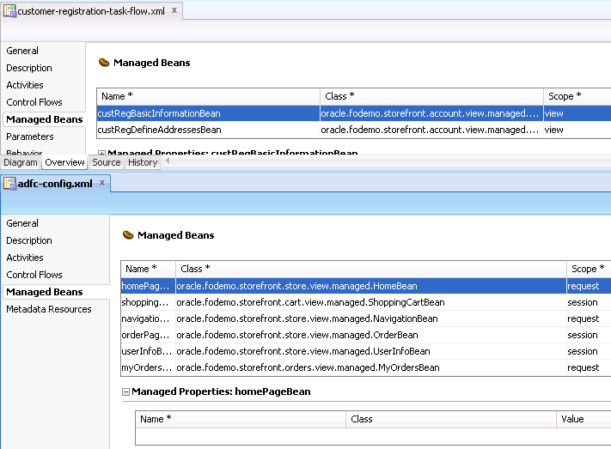This screenshot has width=611, height=449.
Task: Click the Class column header in the Managed Properties table
Action: coord(451,419)
